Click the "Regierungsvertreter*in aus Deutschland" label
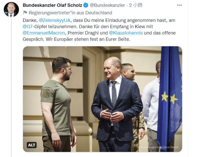The image size is (197, 157). [70, 13]
